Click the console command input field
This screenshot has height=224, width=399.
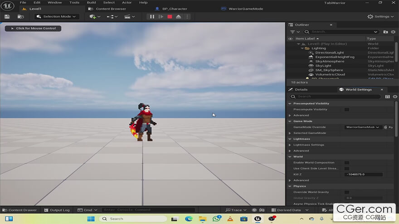(x=149, y=210)
